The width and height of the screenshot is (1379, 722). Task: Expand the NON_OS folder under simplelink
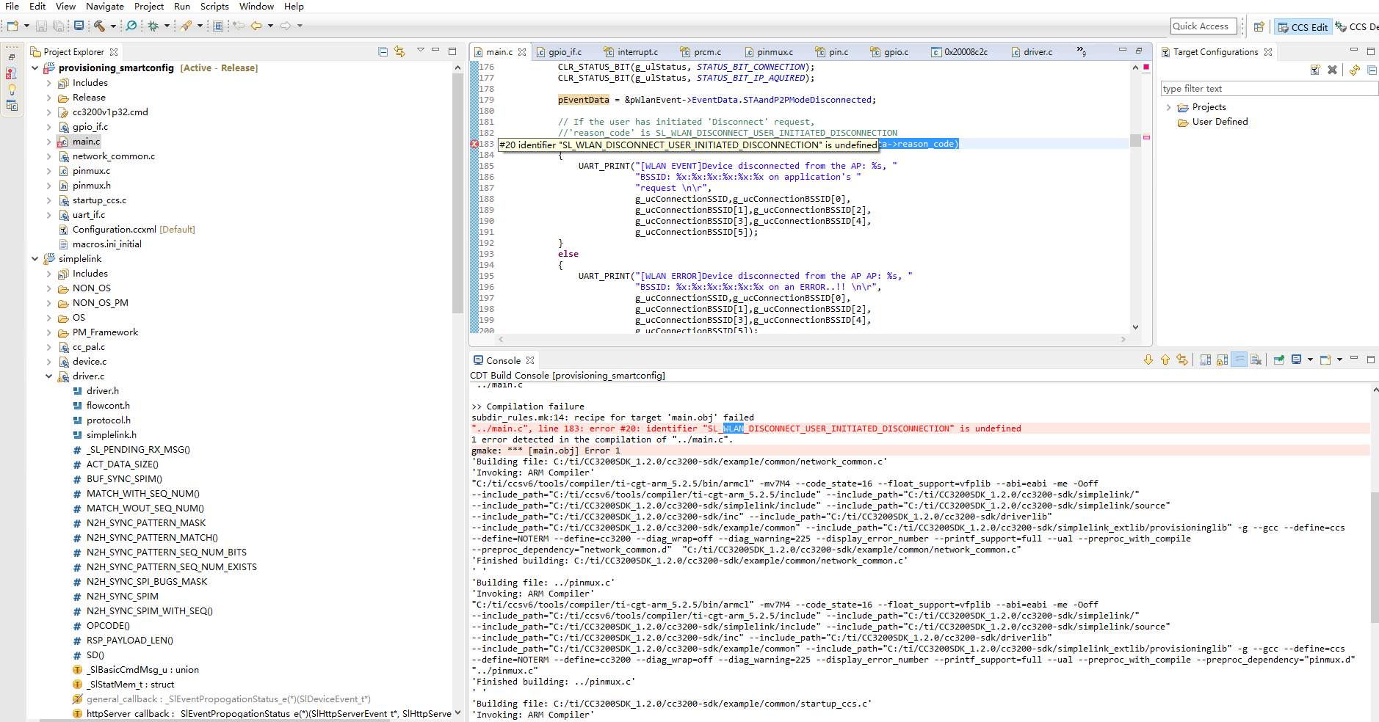(49, 288)
